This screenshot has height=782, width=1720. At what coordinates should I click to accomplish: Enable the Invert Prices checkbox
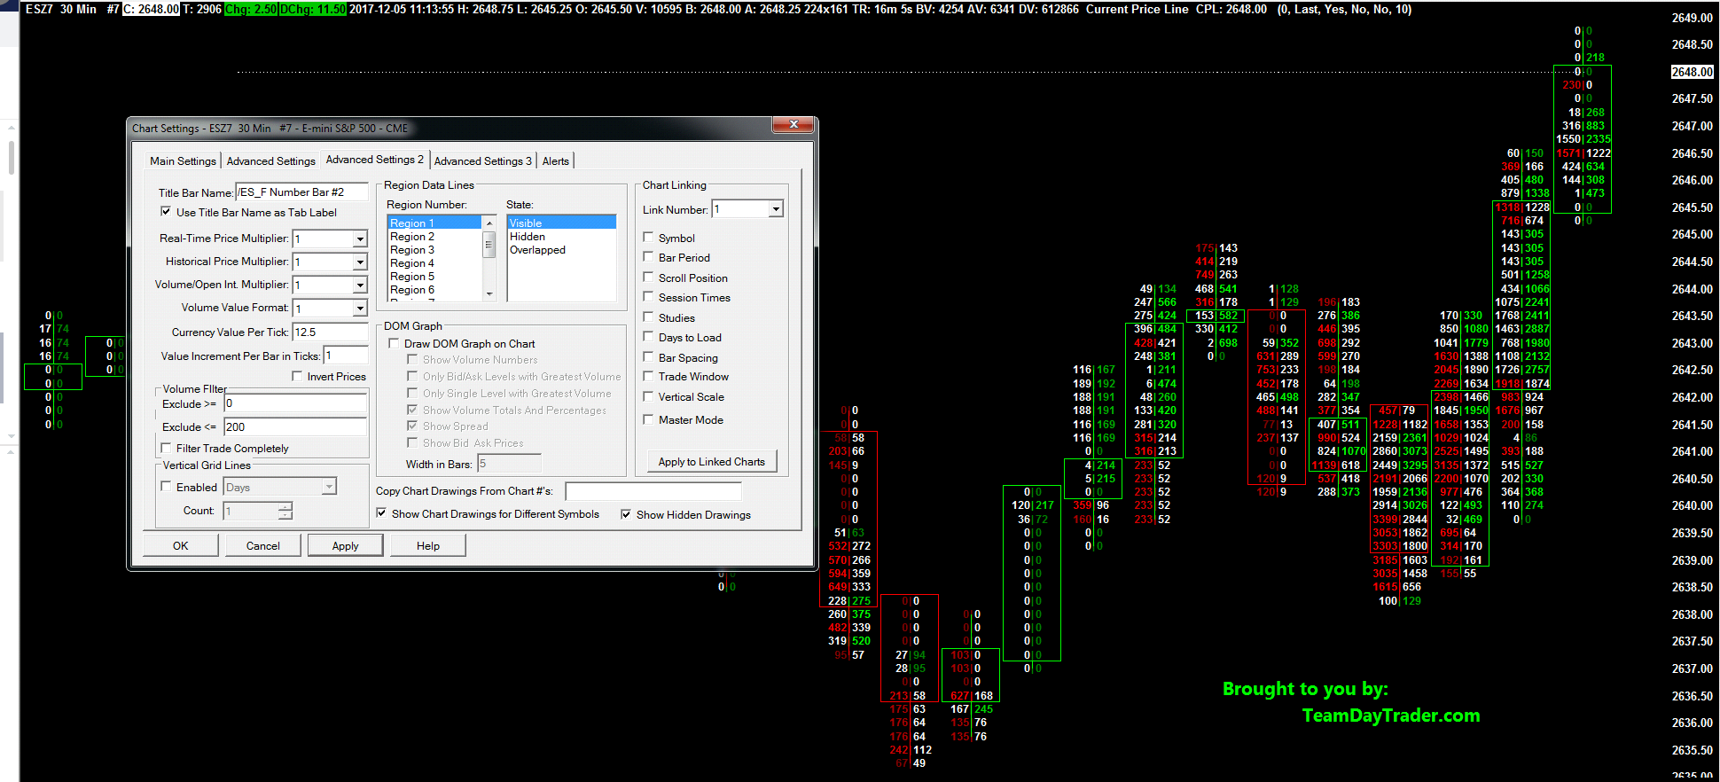297,376
